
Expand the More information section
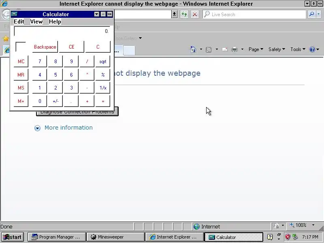pos(64,128)
